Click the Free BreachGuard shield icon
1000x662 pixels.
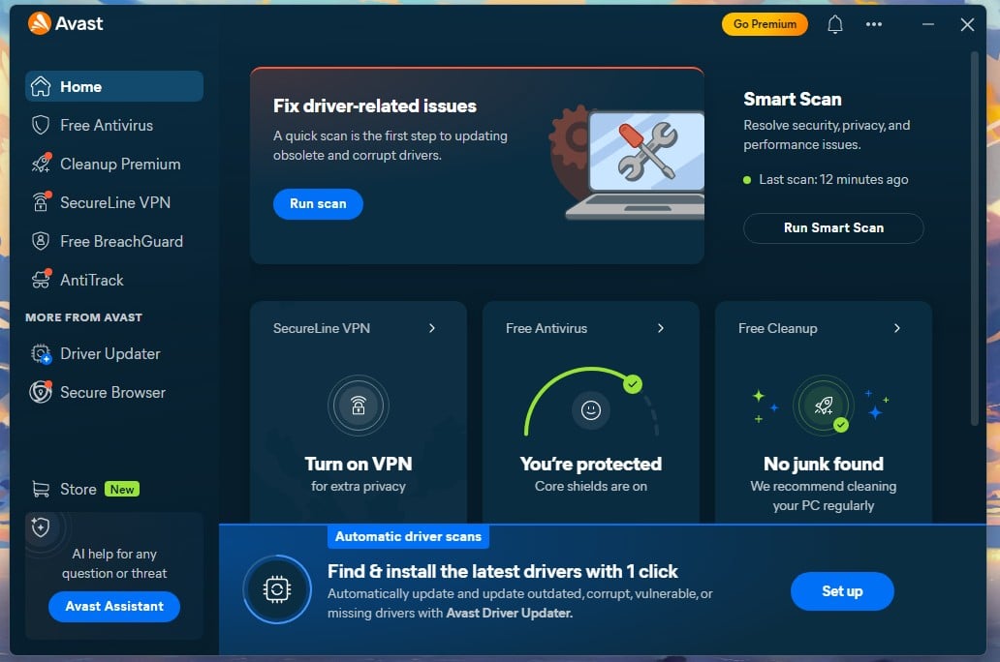point(41,241)
